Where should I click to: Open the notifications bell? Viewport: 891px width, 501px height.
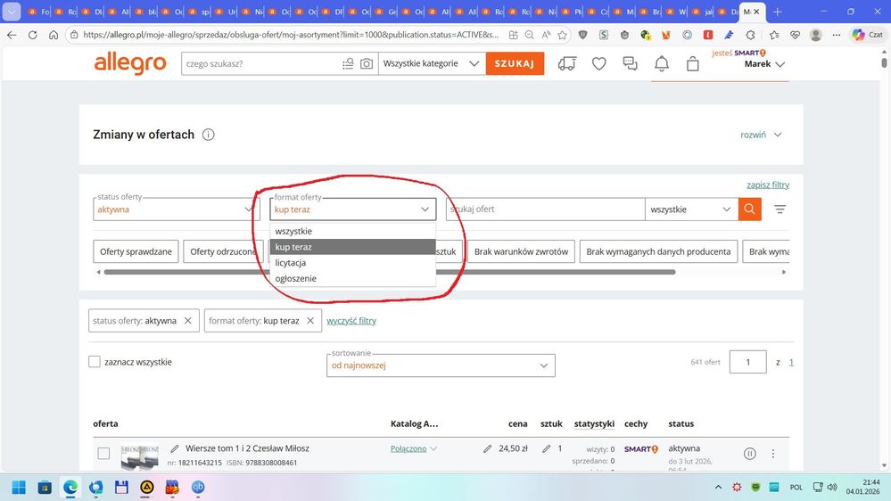coord(662,64)
